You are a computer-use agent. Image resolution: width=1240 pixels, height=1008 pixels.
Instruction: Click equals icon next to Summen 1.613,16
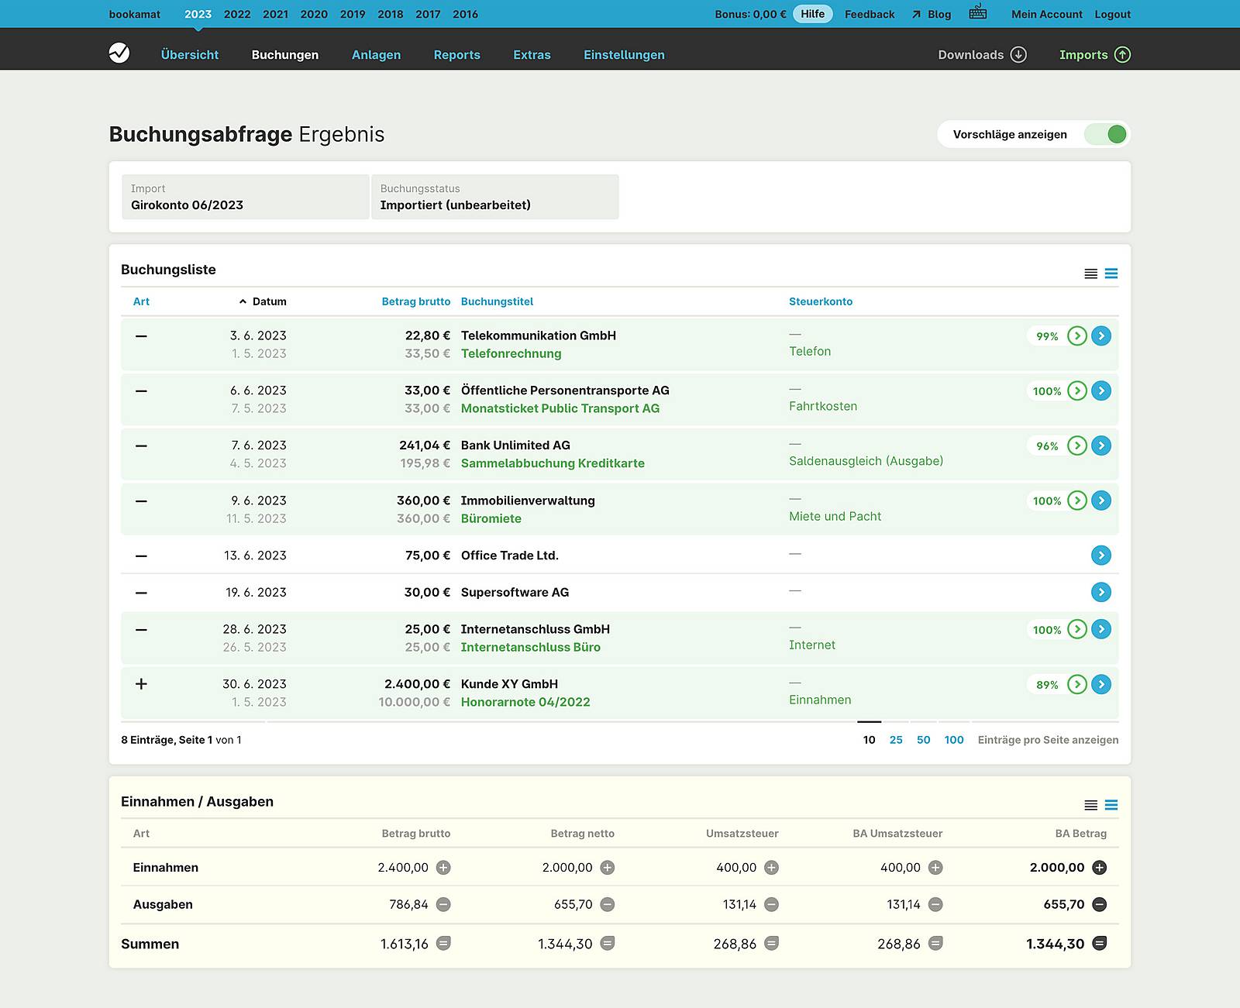tap(443, 944)
